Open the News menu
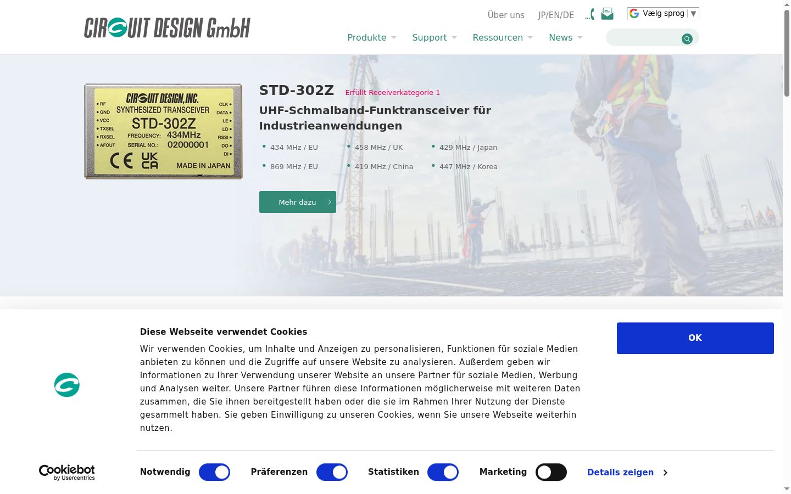Screen dimensions: 791x494 pyautogui.click(x=561, y=37)
